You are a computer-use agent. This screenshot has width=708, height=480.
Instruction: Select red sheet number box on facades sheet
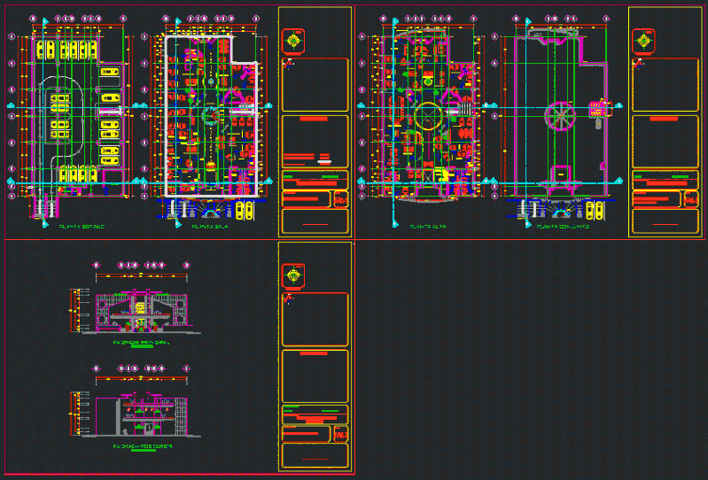(339, 434)
